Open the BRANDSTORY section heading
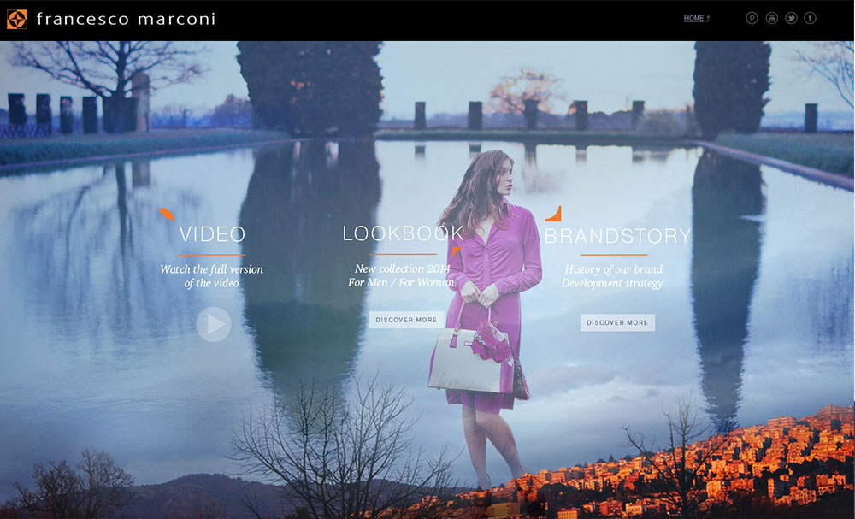The image size is (855, 519). (x=618, y=236)
